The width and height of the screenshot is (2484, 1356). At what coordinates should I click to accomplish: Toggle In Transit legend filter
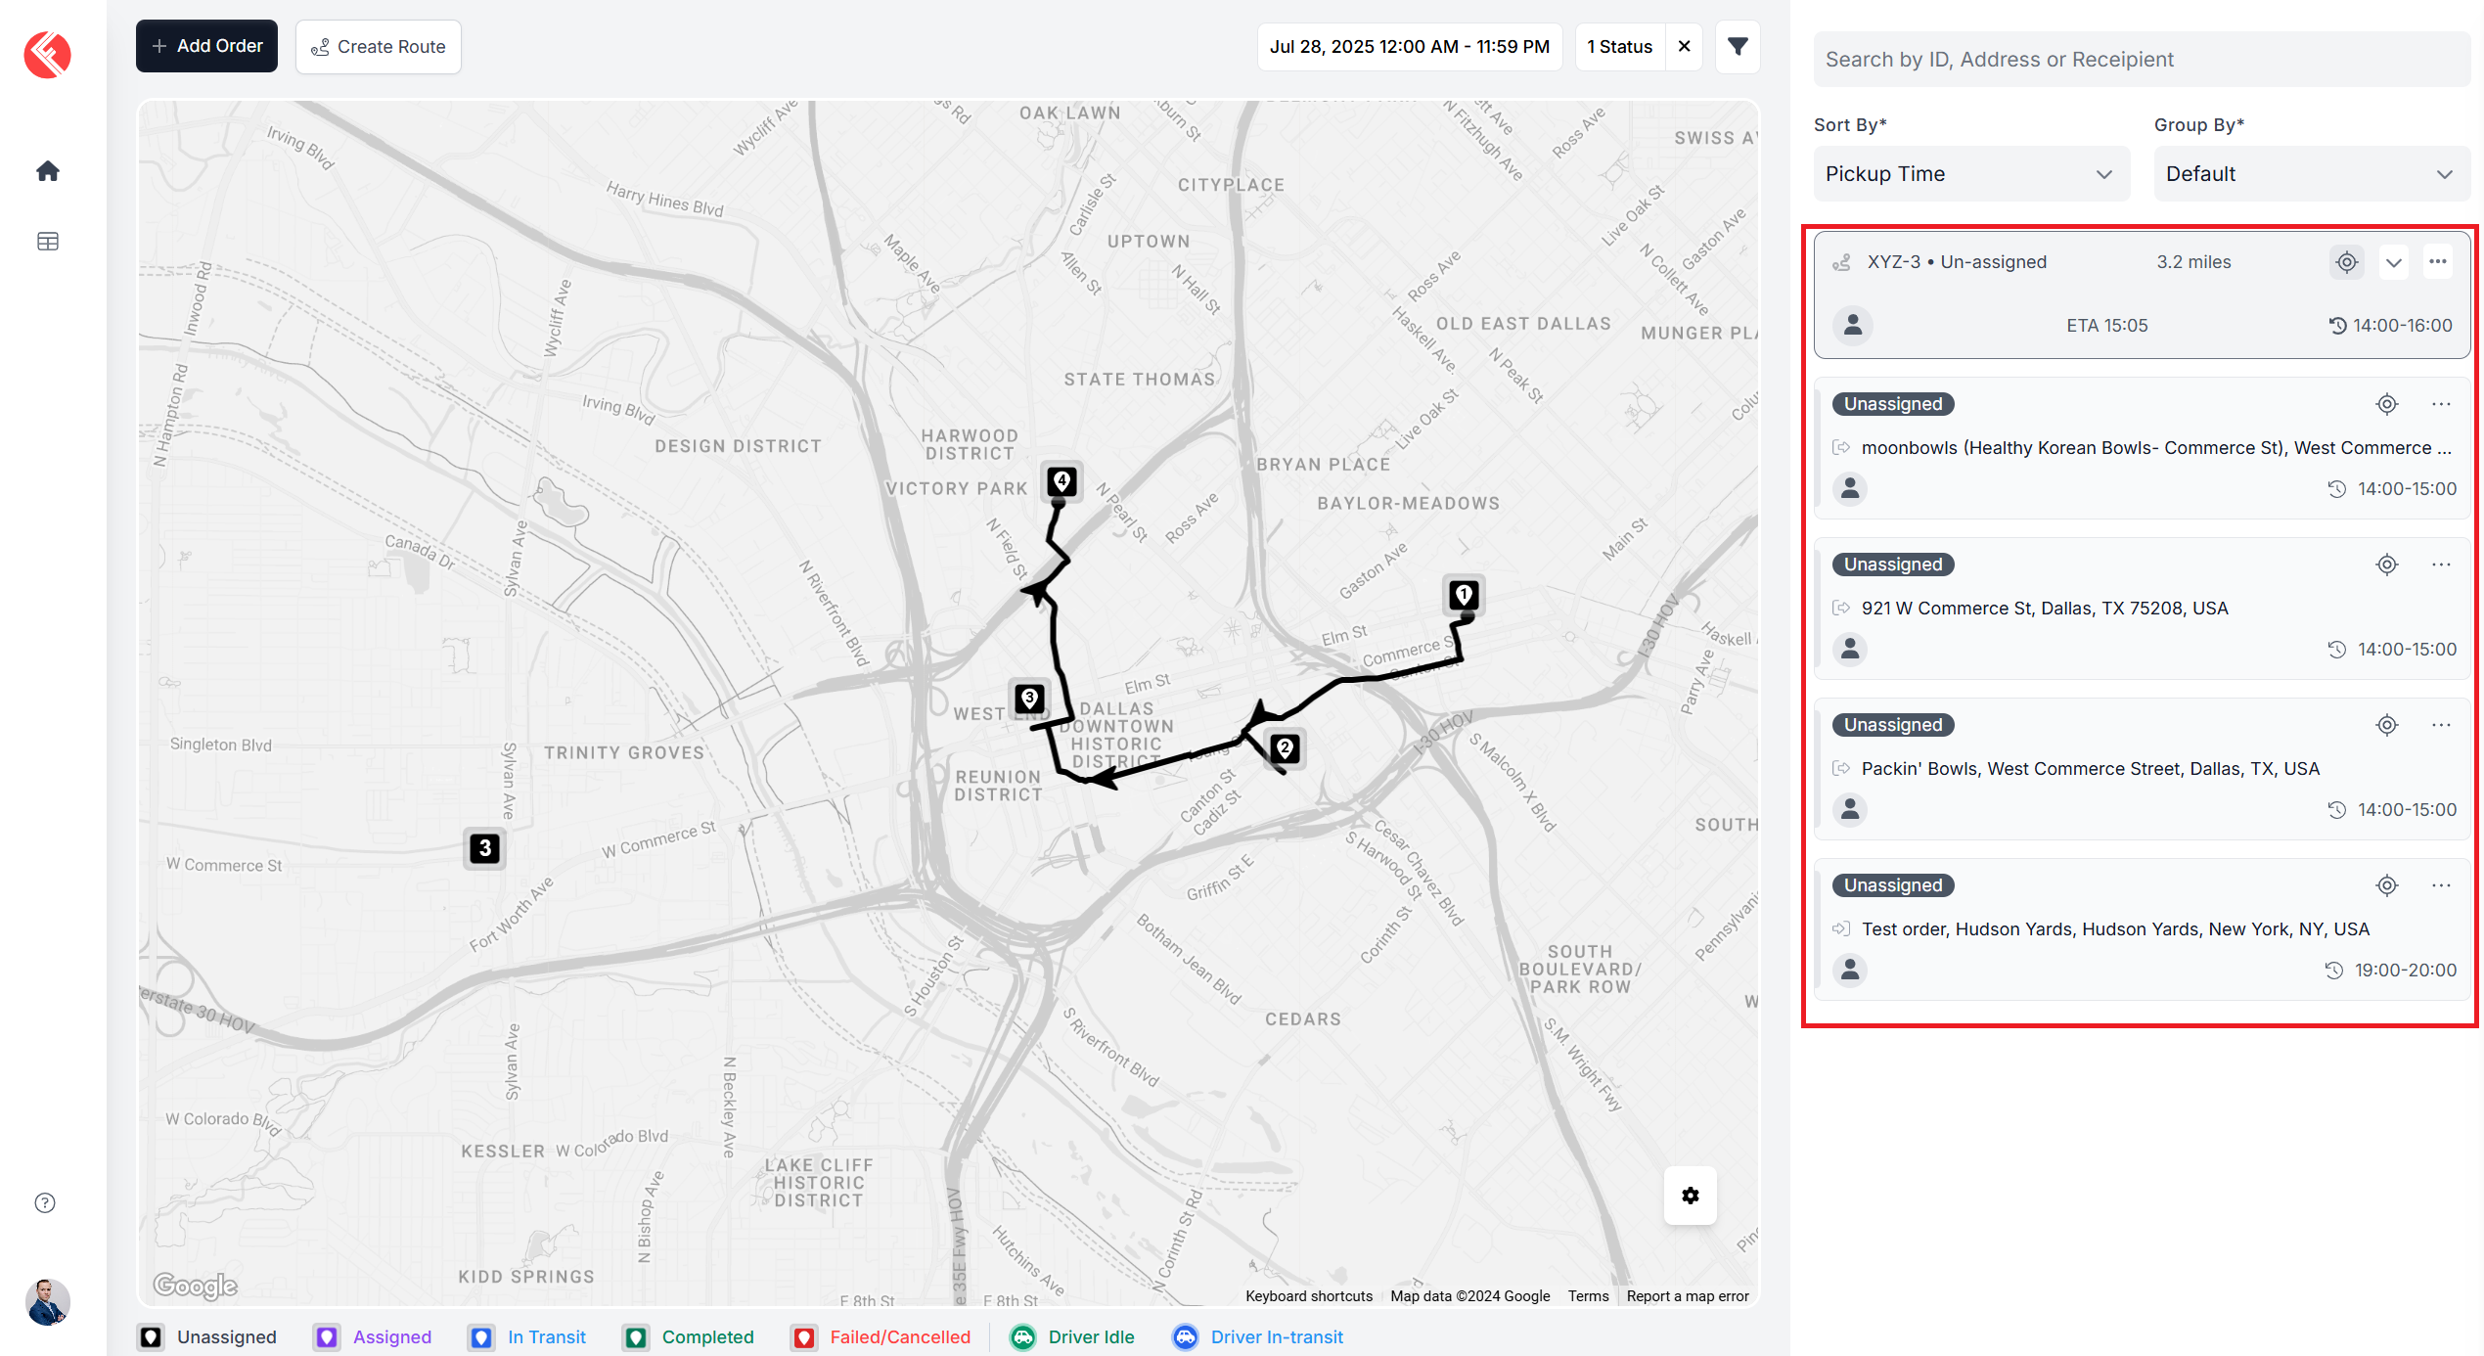tap(527, 1336)
